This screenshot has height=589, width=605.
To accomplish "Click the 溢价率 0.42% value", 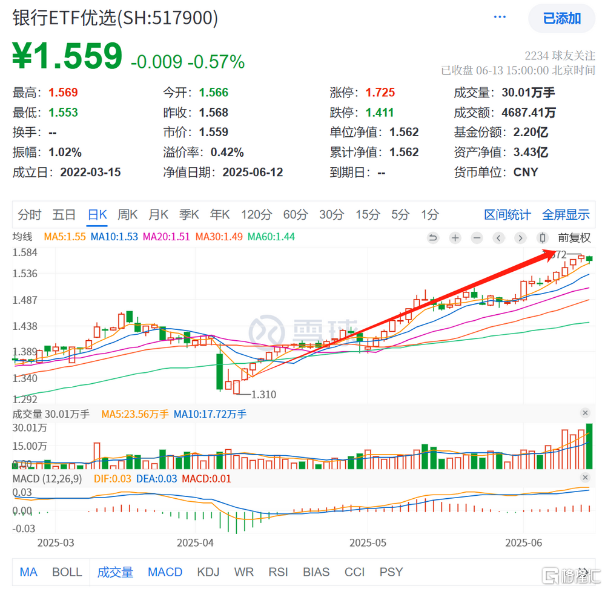I will click(x=227, y=153).
